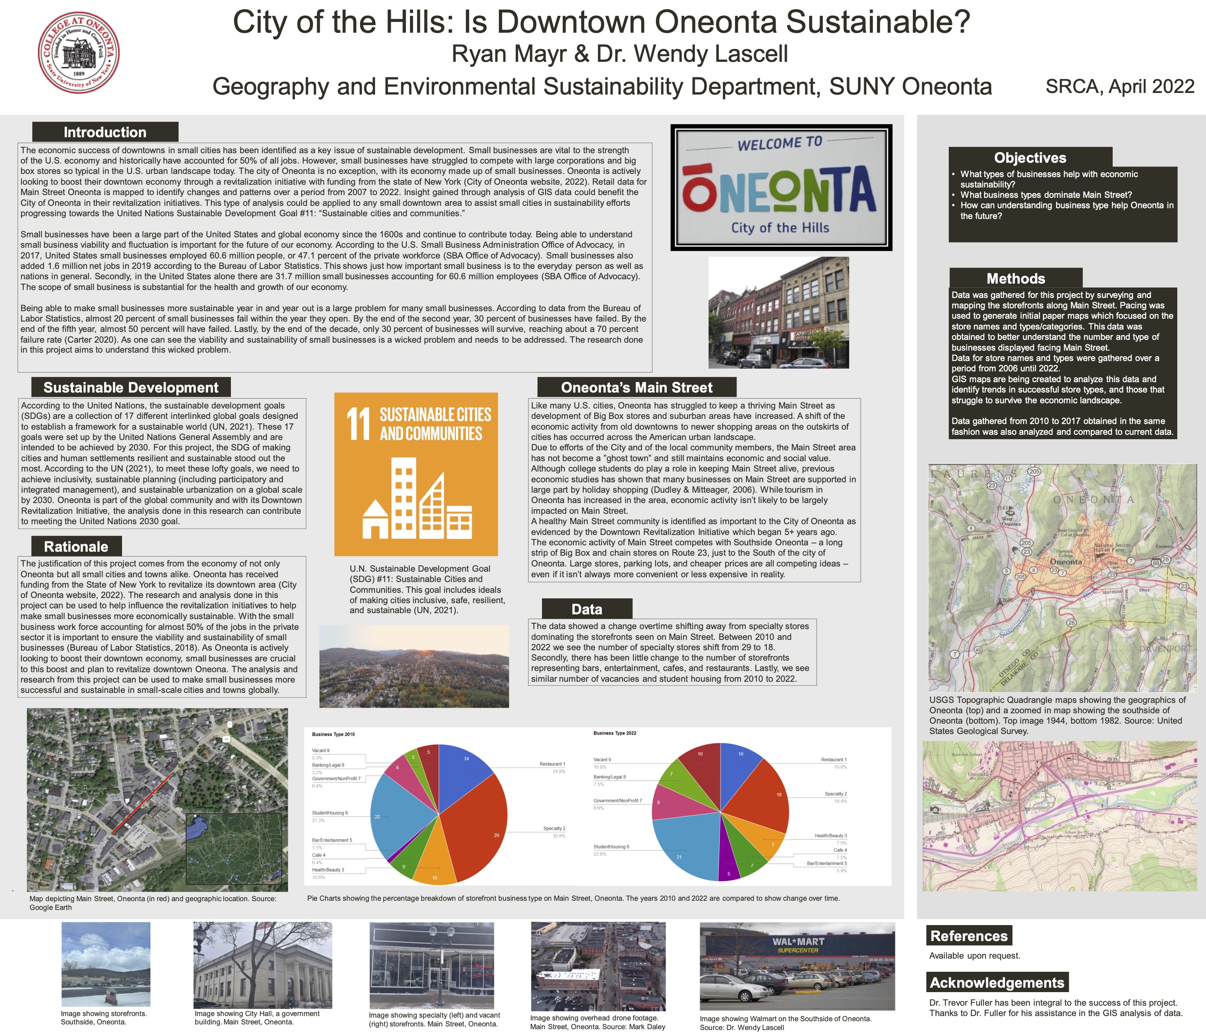This screenshot has width=1206, height=1034.
Task: Open the Google Earth satellite map of Main Street
Action: (157, 800)
